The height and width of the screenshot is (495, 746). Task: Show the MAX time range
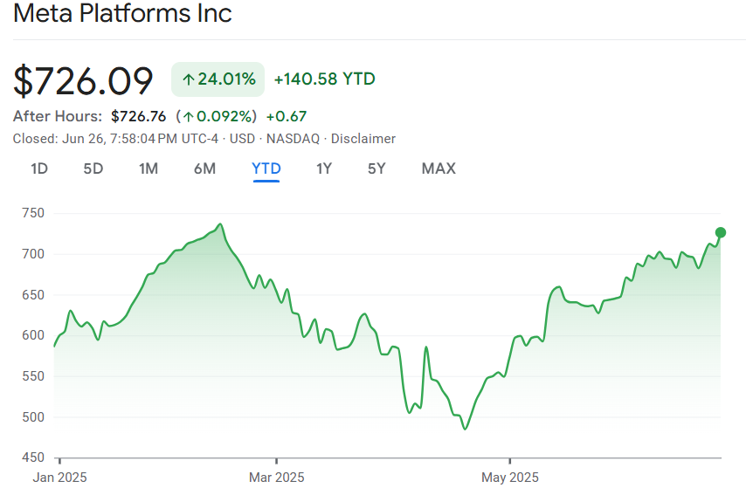[439, 168]
